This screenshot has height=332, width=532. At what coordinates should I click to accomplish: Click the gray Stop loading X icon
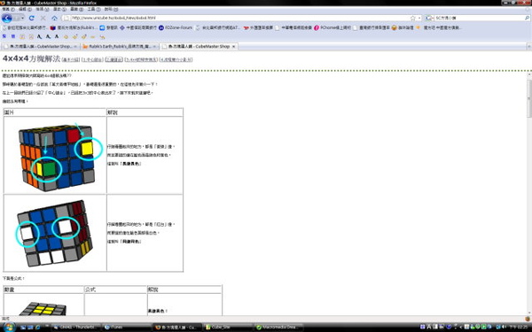(43, 18)
